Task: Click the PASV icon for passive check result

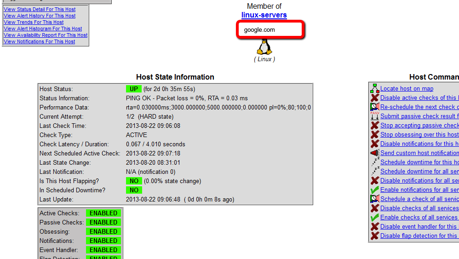Action: tap(374, 116)
